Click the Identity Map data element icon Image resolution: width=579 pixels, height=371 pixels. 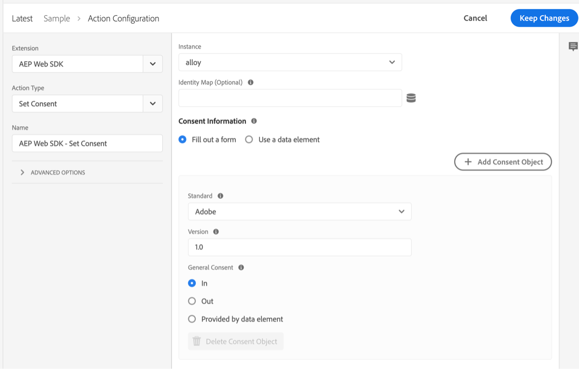411,98
